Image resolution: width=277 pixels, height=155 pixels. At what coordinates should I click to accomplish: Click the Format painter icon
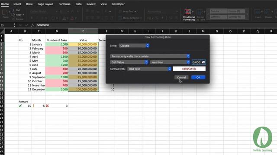click(x=13, y=19)
